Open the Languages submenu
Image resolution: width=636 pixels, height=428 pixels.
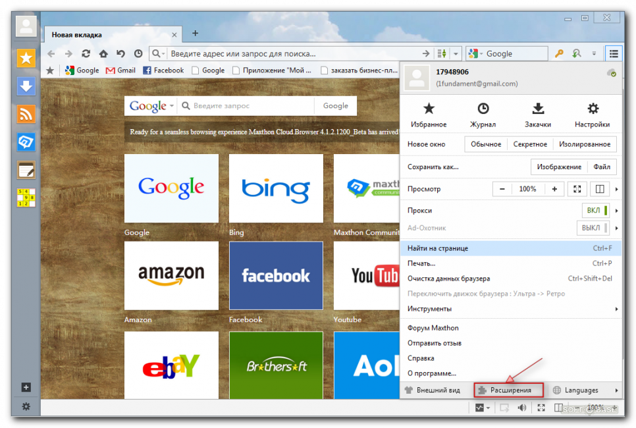click(585, 390)
